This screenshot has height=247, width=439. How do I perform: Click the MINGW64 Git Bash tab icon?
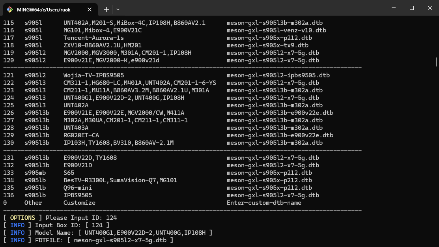pos(10,9)
